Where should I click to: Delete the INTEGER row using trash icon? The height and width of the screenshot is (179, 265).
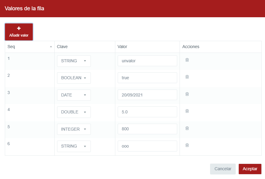[x=187, y=128]
